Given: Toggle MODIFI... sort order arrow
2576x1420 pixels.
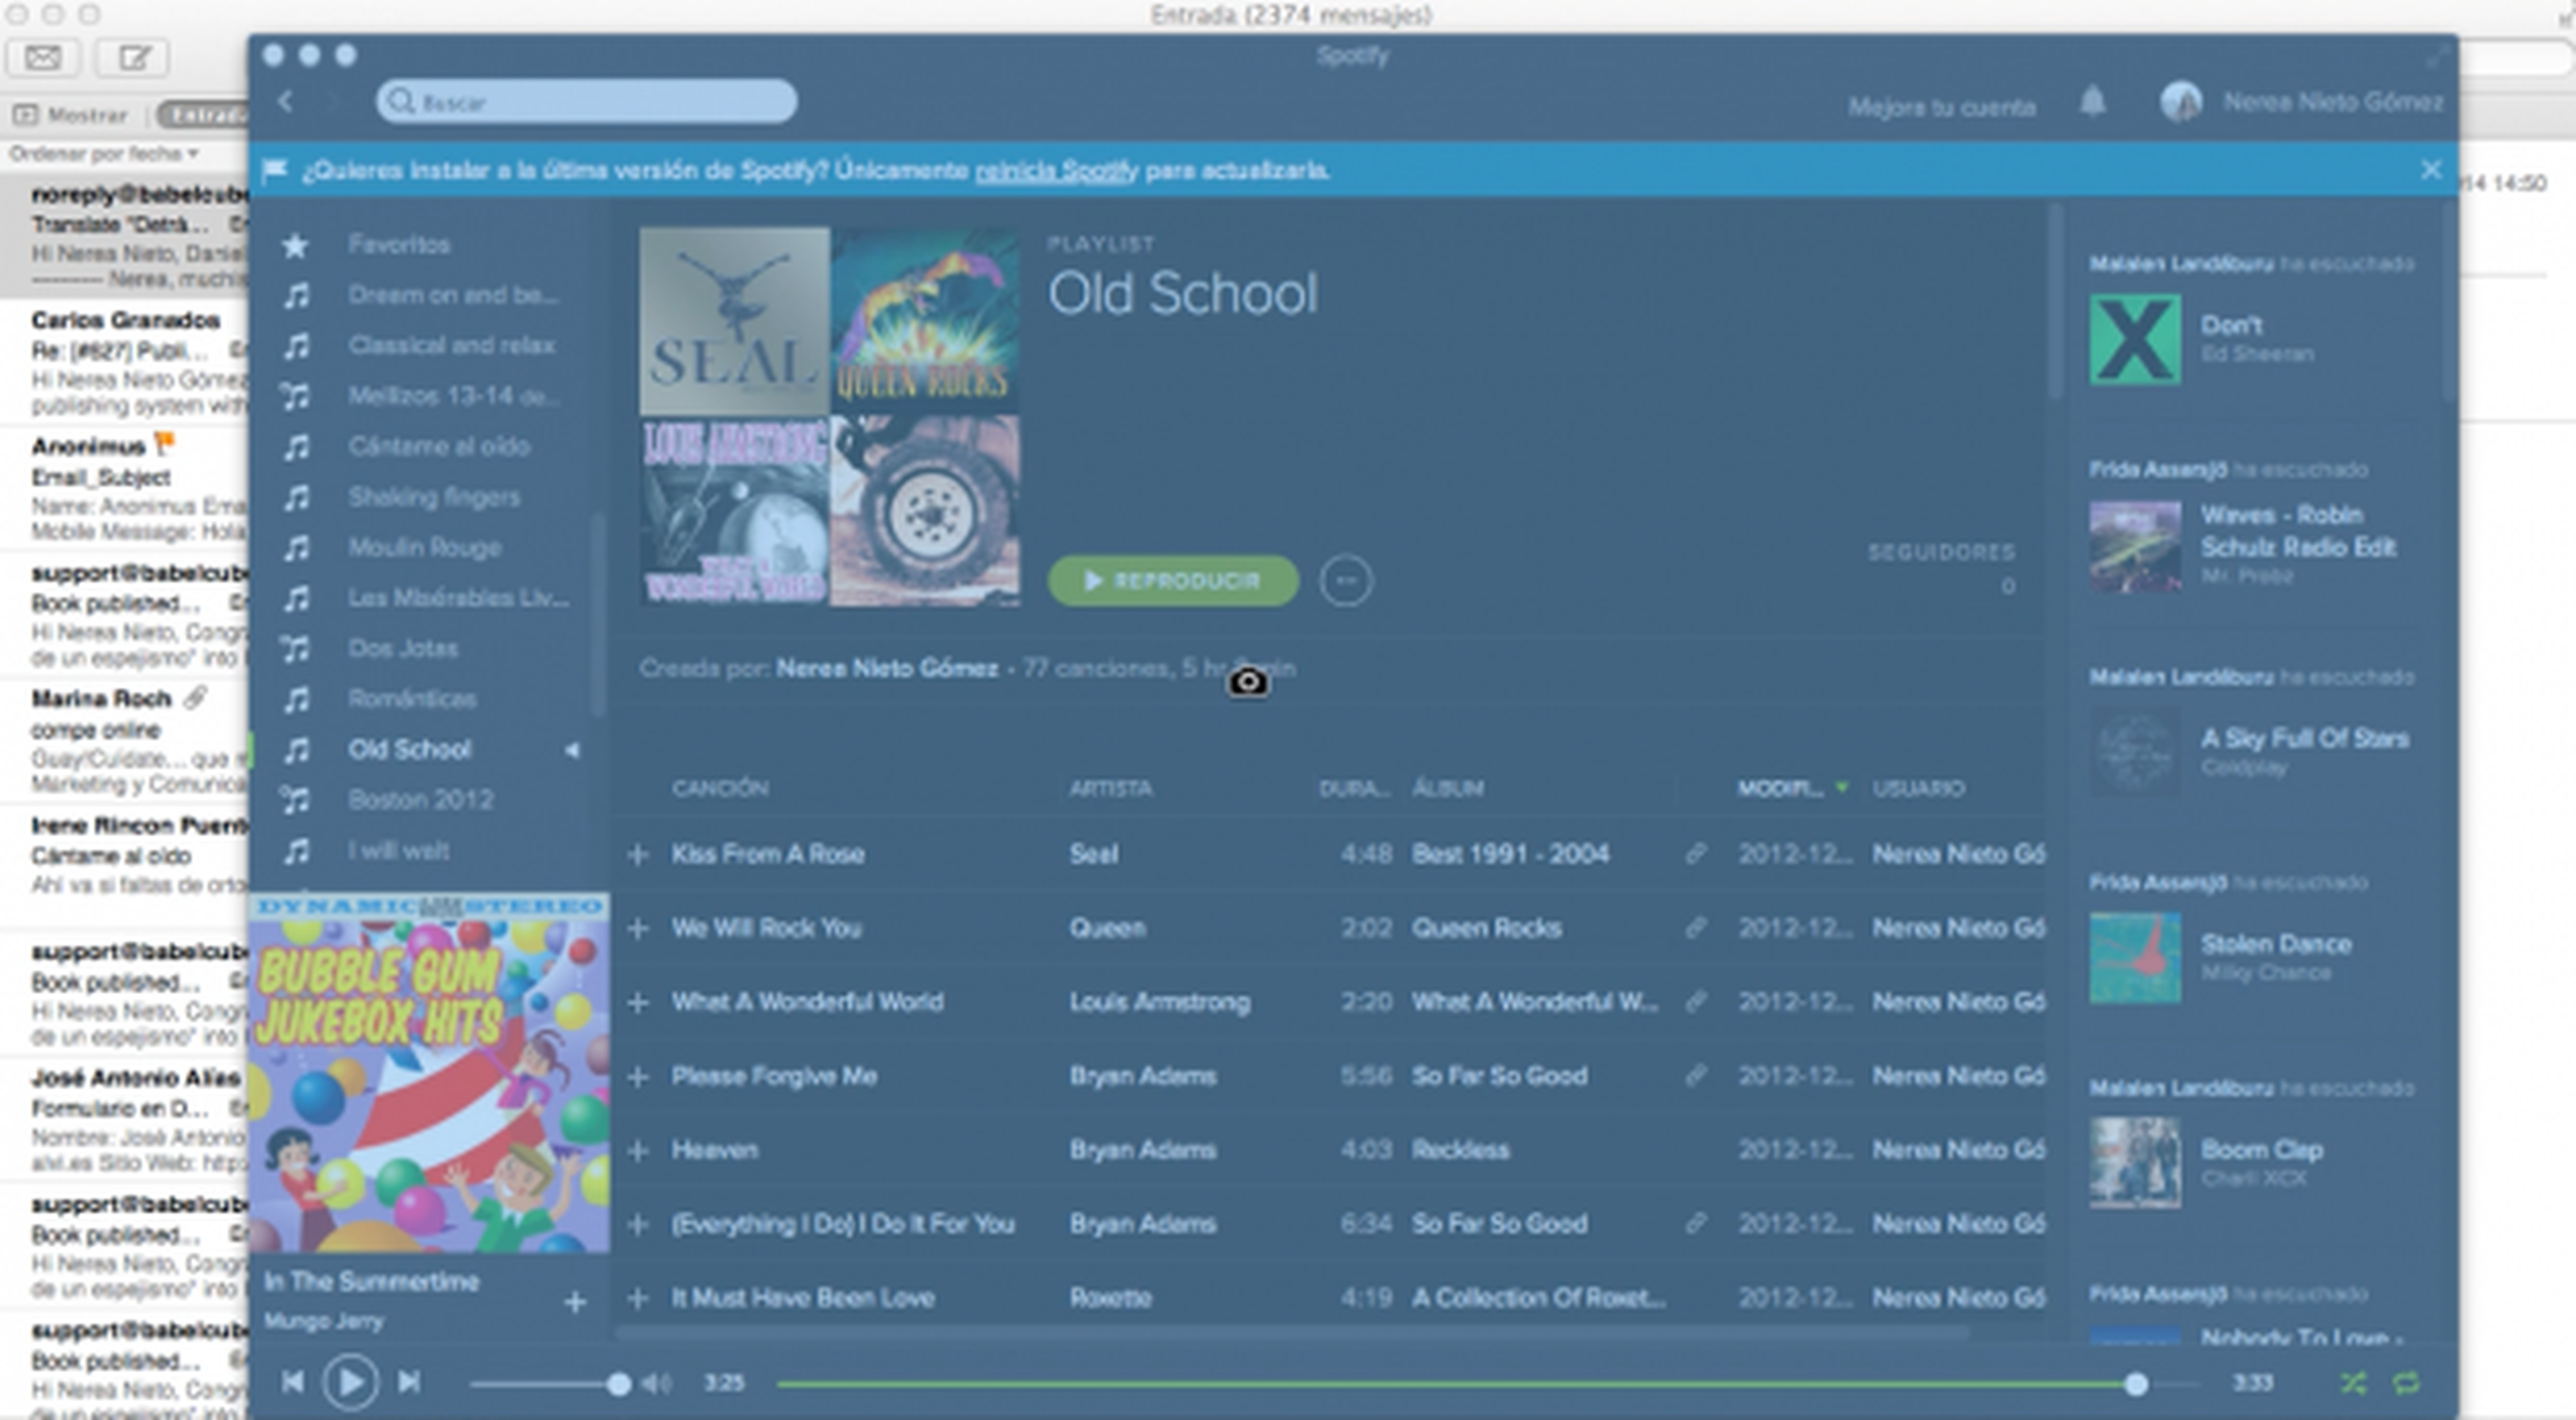Looking at the screenshot, I should 1842,788.
